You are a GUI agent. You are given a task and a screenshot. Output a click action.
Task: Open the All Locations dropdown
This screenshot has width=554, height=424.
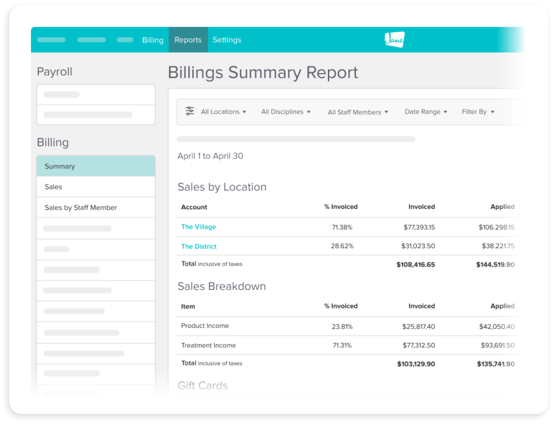(x=223, y=112)
